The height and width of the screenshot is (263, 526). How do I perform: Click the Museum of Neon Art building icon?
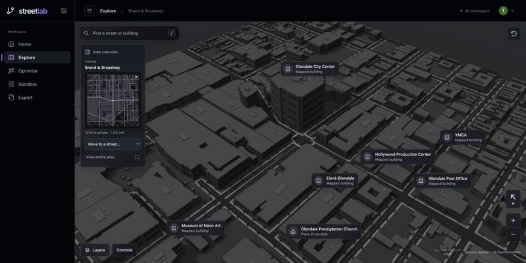174,228
